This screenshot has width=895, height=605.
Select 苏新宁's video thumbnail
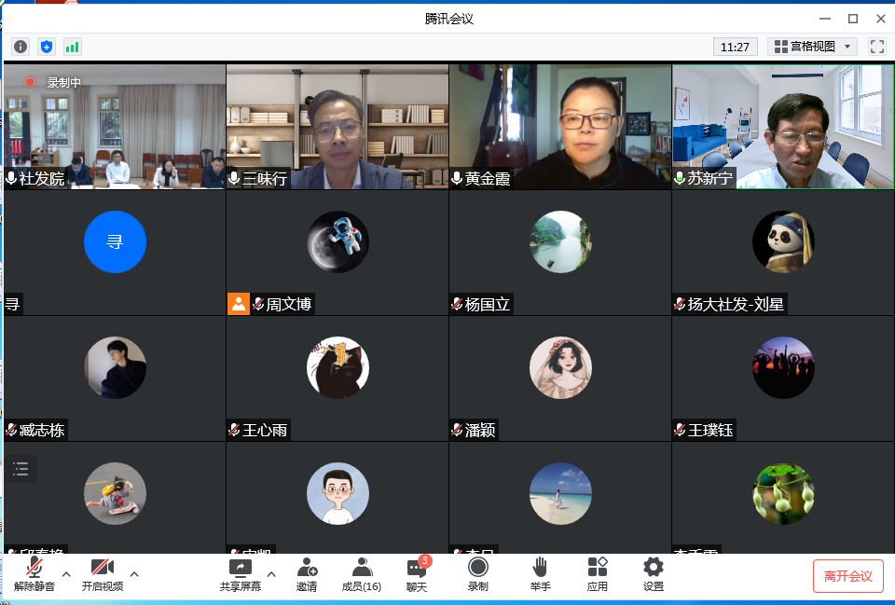click(x=782, y=127)
